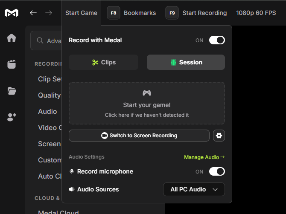Viewport: 286px width, 214px height.
Task: Click Switch to Screen Recording button
Action: (139, 136)
